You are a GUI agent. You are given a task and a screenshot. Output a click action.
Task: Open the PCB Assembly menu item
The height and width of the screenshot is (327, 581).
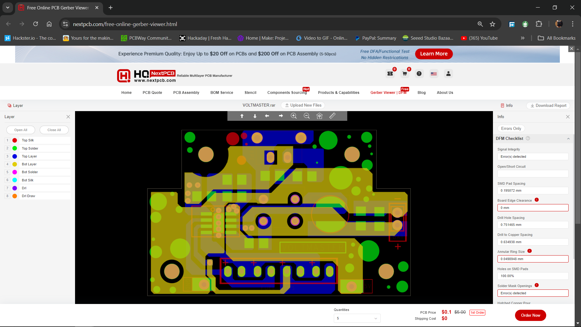click(186, 93)
